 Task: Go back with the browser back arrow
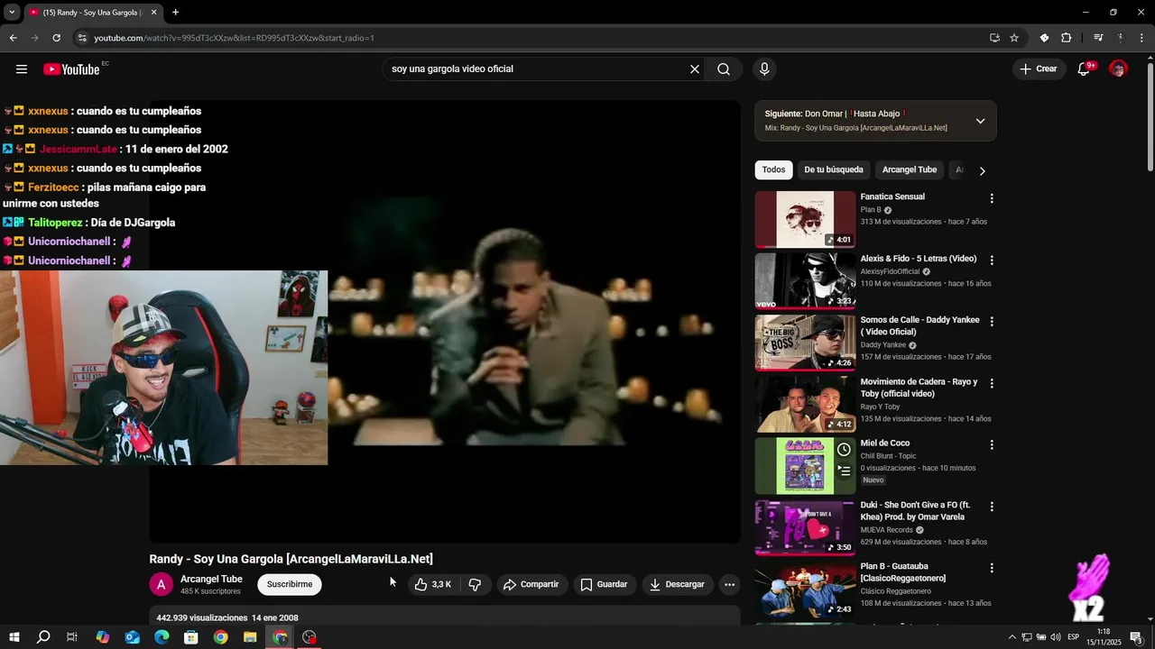click(x=13, y=38)
